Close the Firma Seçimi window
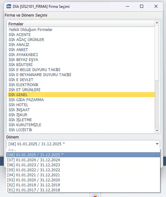The width and height of the screenshot is (166, 197). (156, 6)
